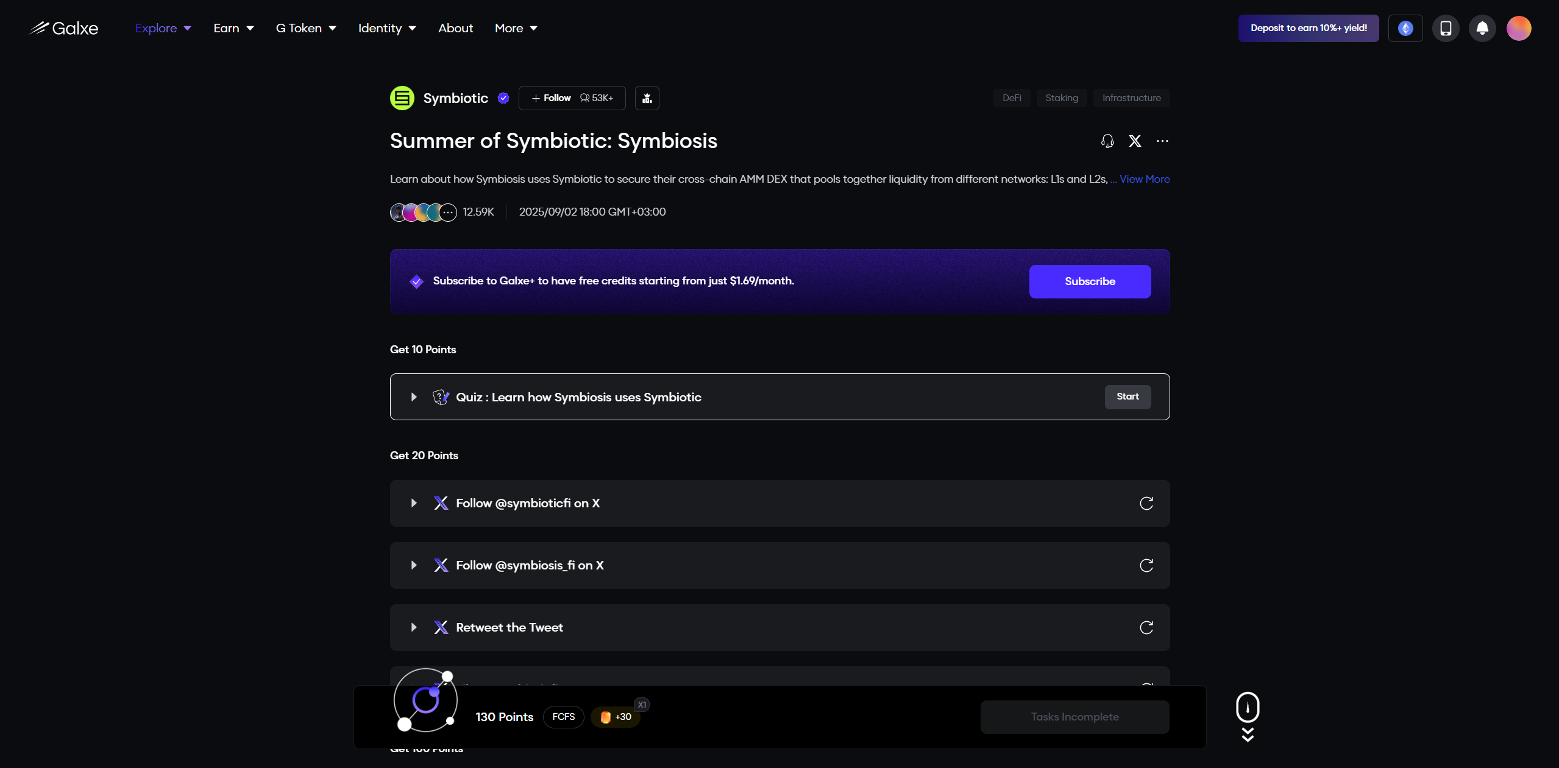Click the leaderboard icon beside Follow
The height and width of the screenshot is (768, 1559).
pyautogui.click(x=647, y=98)
